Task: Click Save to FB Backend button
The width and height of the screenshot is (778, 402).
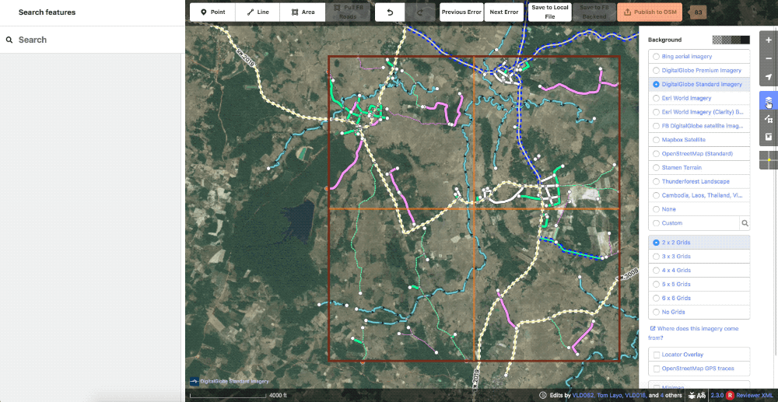Action: tap(593, 12)
